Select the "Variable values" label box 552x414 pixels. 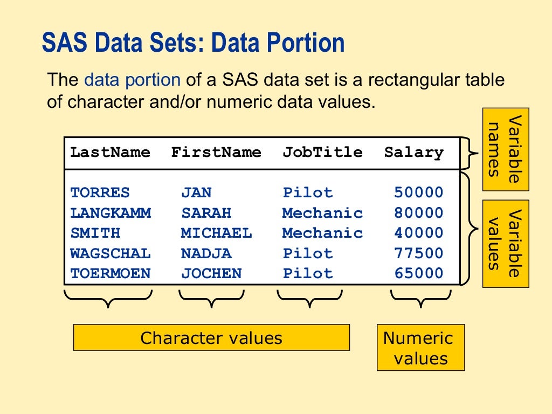coord(505,243)
